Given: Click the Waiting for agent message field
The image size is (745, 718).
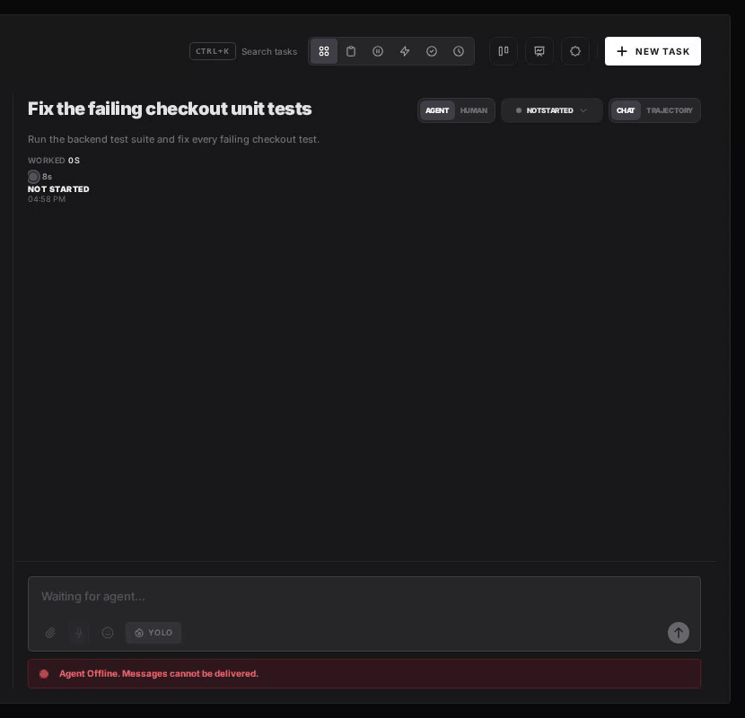Looking at the screenshot, I should pos(364,596).
